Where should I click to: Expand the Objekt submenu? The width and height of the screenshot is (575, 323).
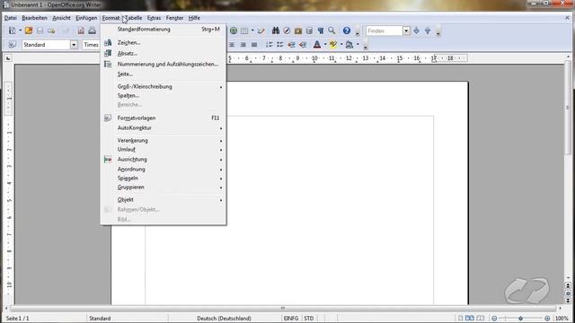[164, 199]
